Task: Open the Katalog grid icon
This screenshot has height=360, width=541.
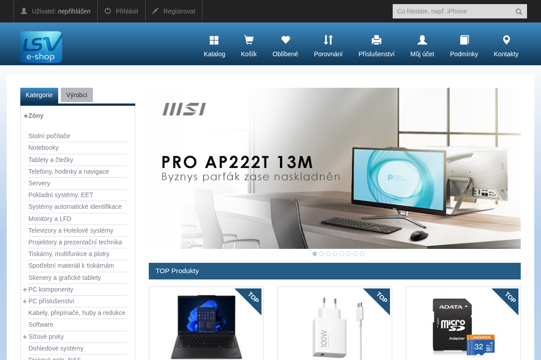Action: pos(214,40)
